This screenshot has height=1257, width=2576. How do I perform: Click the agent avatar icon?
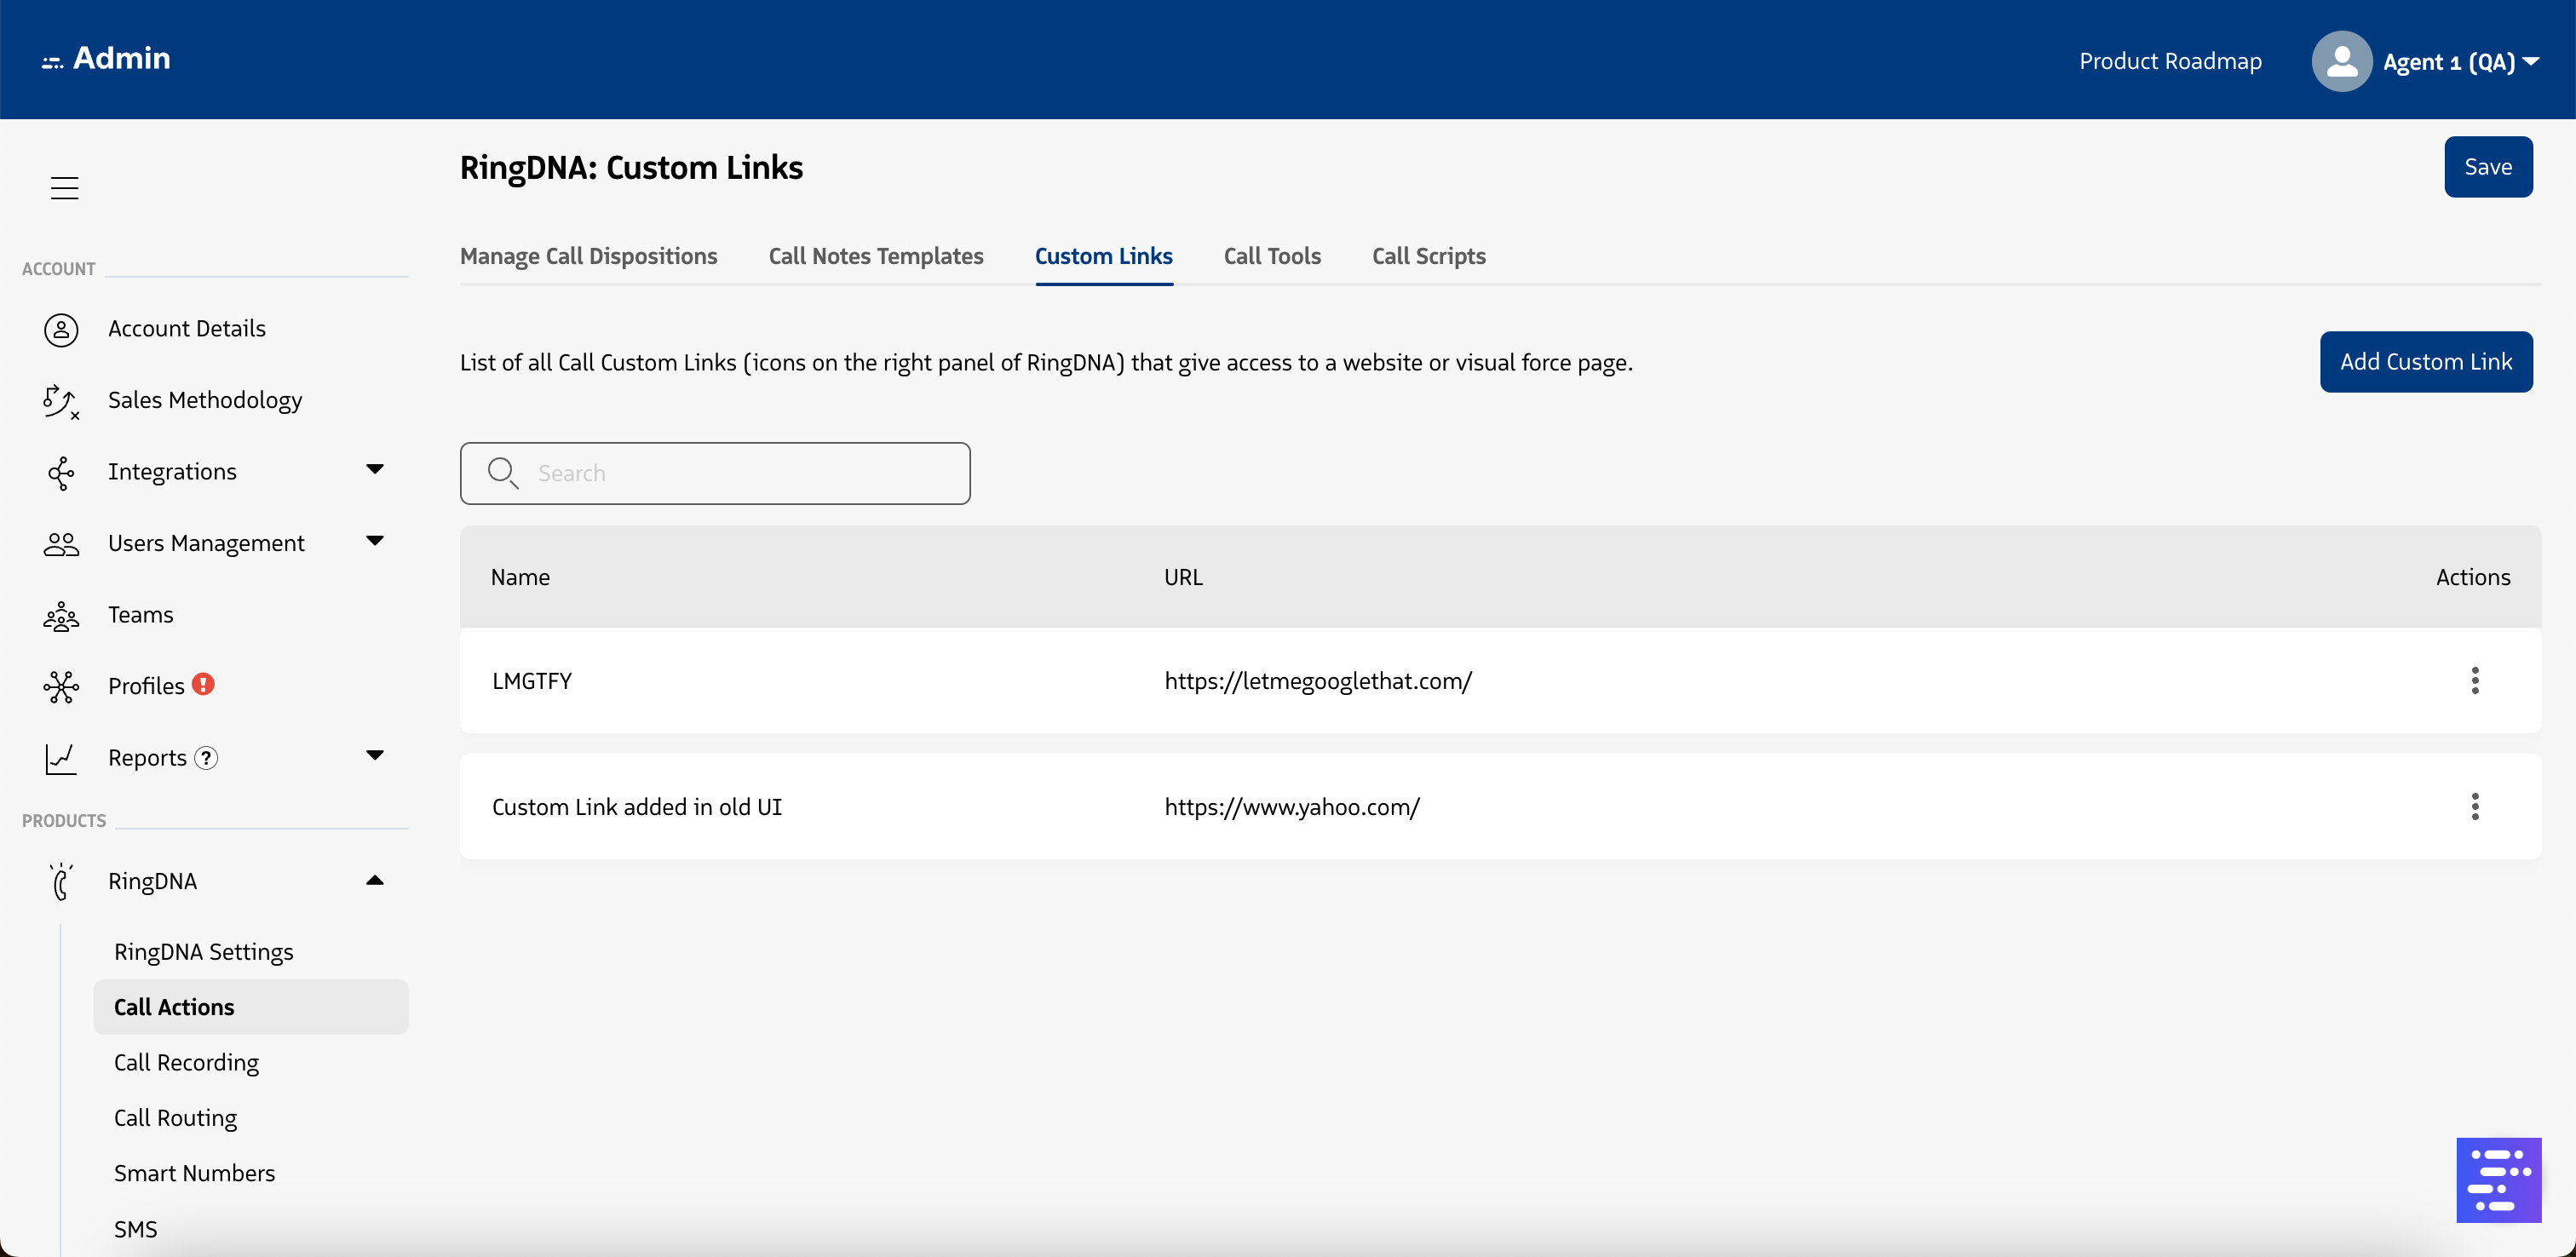pos(2341,62)
